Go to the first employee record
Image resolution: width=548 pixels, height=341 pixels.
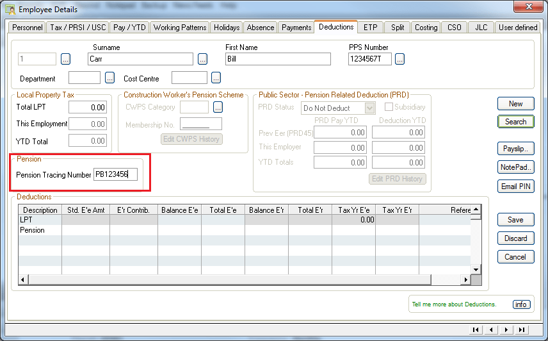point(476,329)
